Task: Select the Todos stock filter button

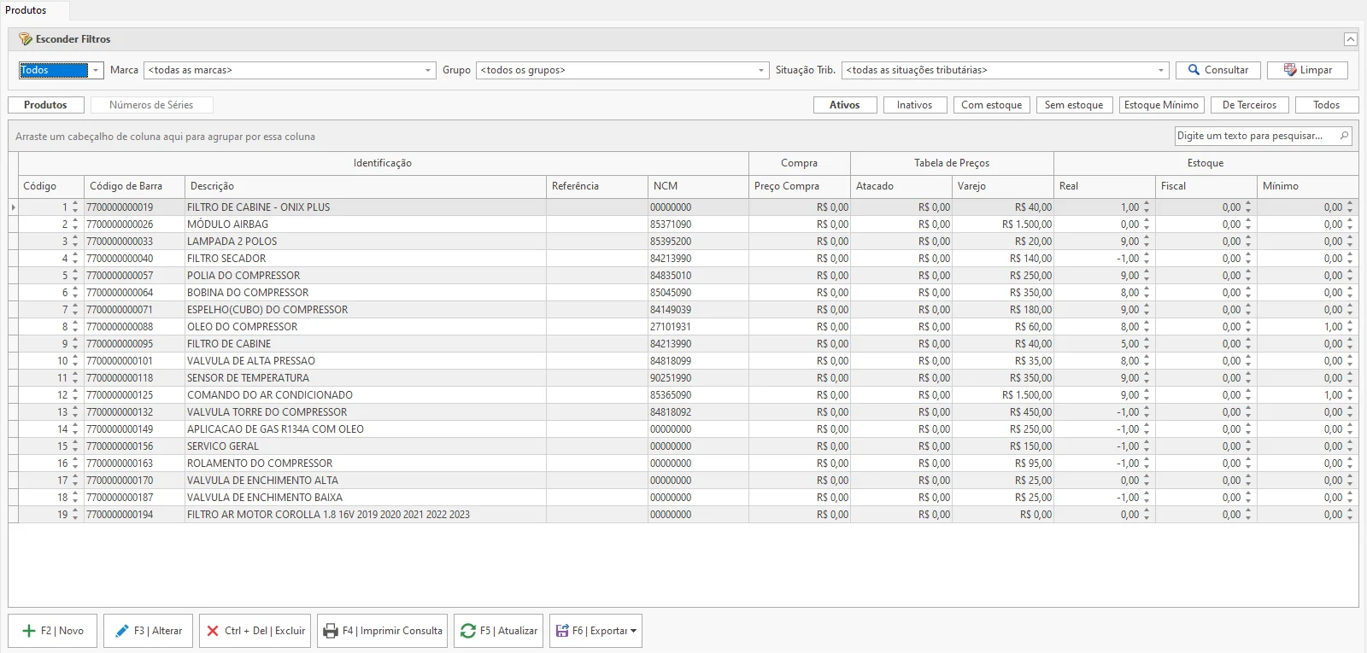Action: click(x=1326, y=105)
